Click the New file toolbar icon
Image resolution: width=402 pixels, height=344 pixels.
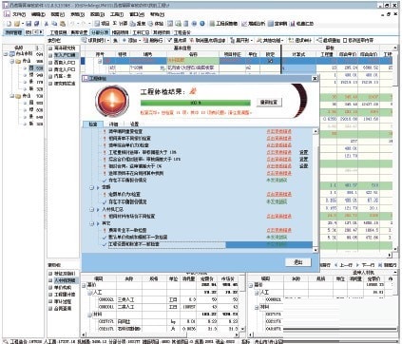click(9, 24)
